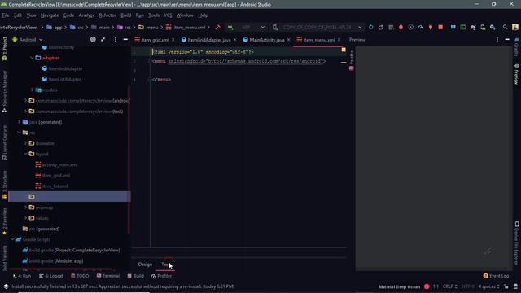Screen dimensions: 521x293
Task: Open the File menu
Action: click(x=6, y=15)
